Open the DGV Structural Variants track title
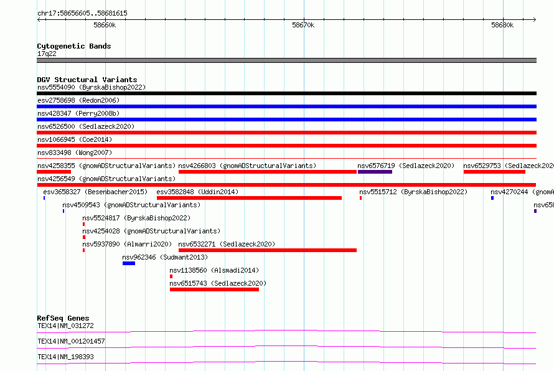Viewport: 554px width, 371px height. (x=87, y=80)
